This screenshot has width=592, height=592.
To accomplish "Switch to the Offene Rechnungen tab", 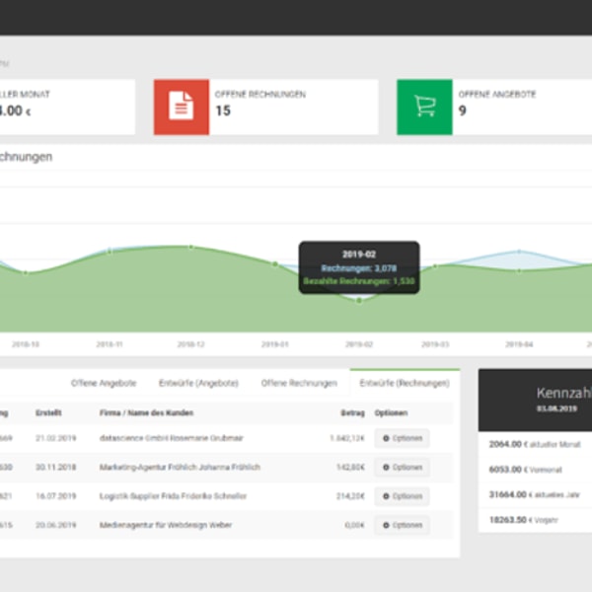I will pyautogui.click(x=299, y=383).
